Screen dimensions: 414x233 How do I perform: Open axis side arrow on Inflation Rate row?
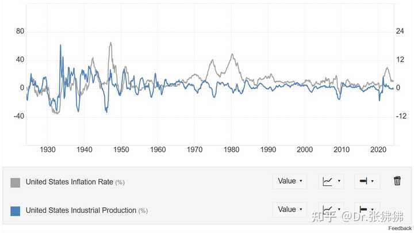click(x=372, y=181)
